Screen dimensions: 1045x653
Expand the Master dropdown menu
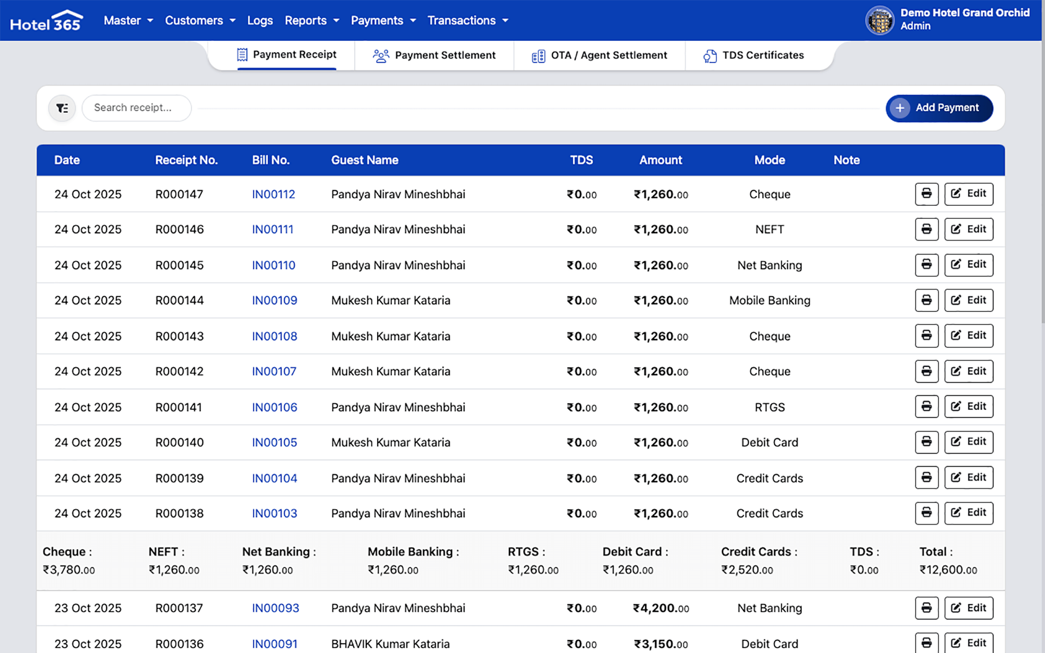point(128,20)
